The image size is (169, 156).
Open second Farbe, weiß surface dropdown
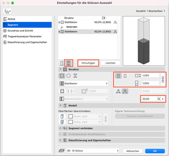[84, 122]
